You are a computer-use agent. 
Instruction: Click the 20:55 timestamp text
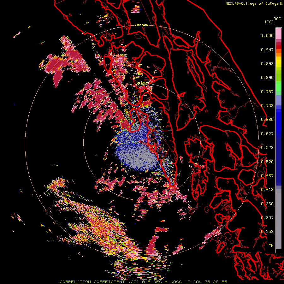220,282
